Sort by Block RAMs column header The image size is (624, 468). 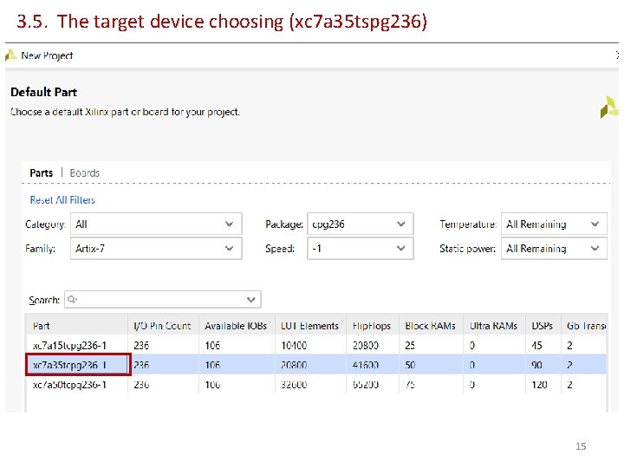tap(431, 326)
